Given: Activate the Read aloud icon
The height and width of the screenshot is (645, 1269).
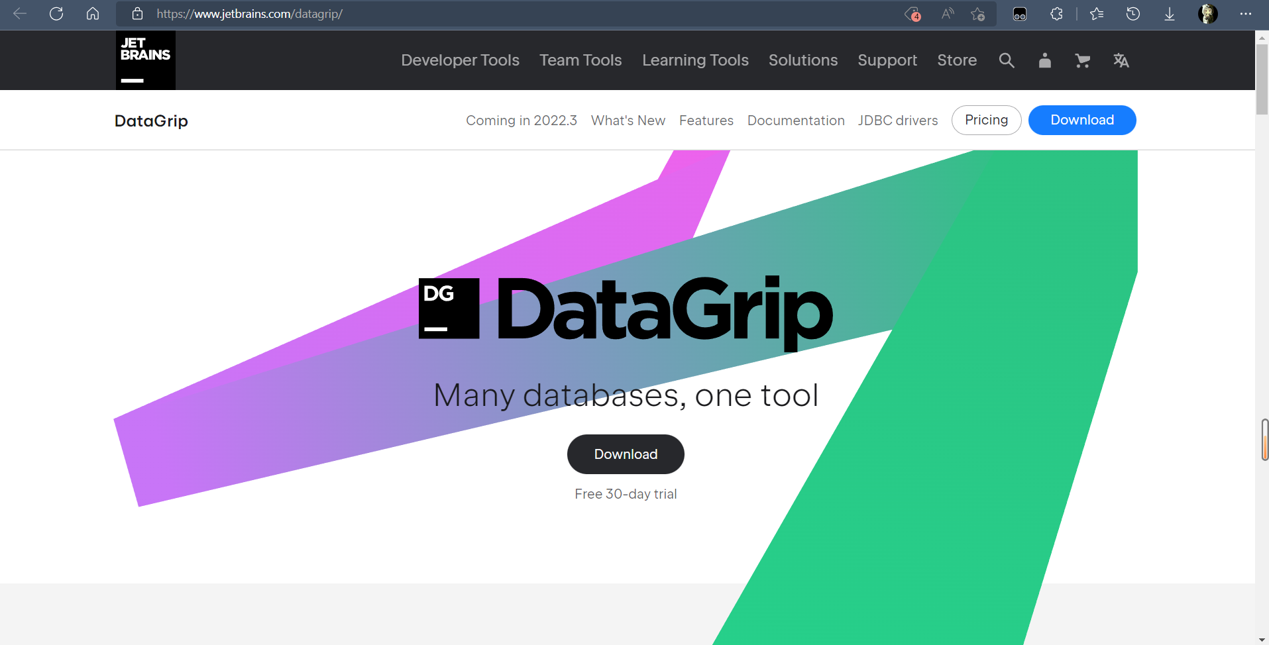Looking at the screenshot, I should [x=948, y=14].
